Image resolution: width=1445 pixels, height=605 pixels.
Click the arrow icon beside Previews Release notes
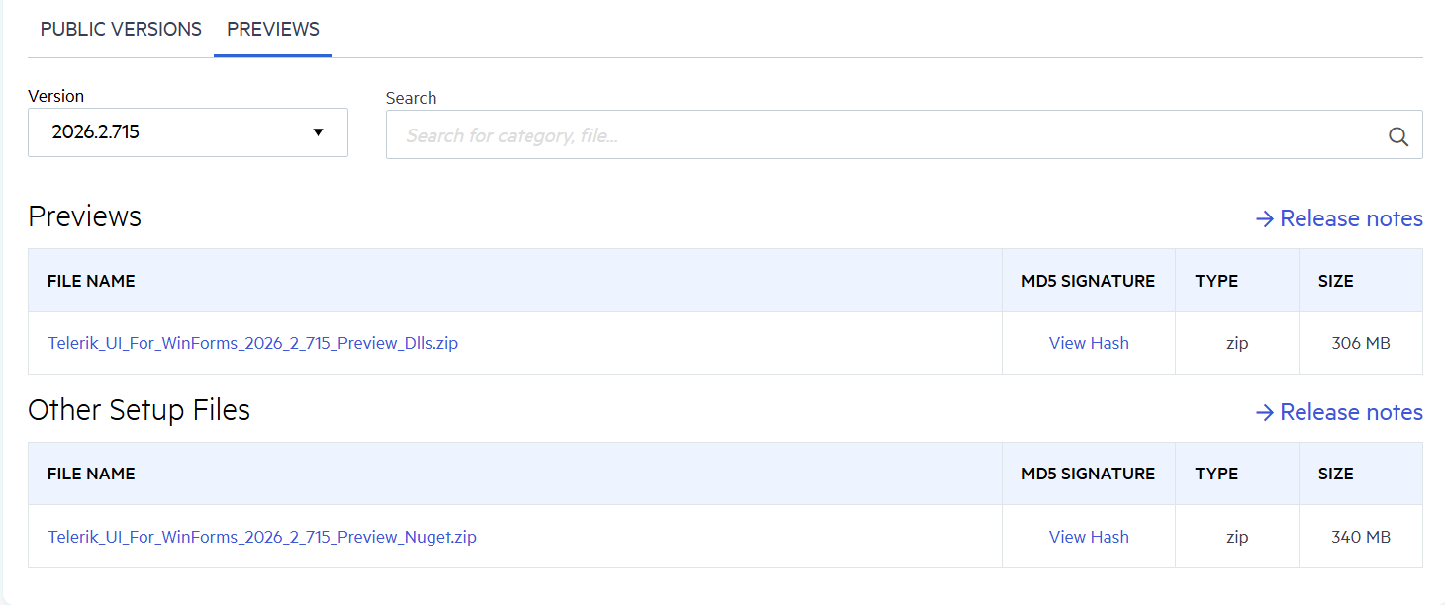point(1265,218)
